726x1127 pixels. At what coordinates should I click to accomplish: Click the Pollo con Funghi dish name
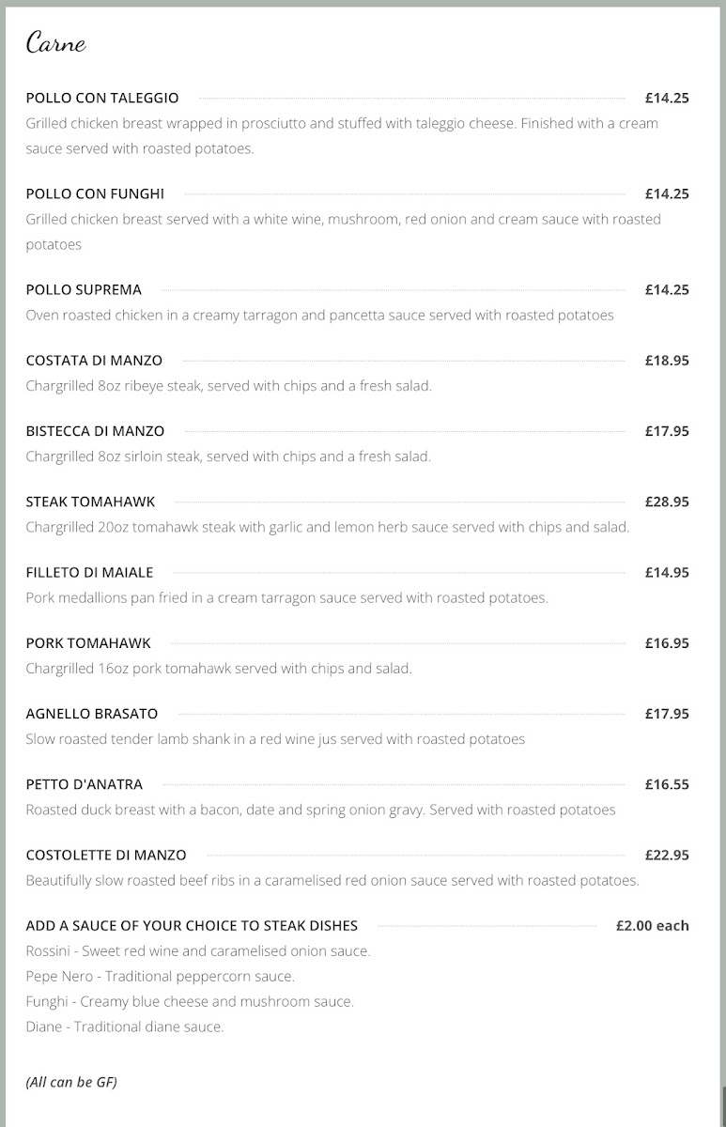click(95, 193)
